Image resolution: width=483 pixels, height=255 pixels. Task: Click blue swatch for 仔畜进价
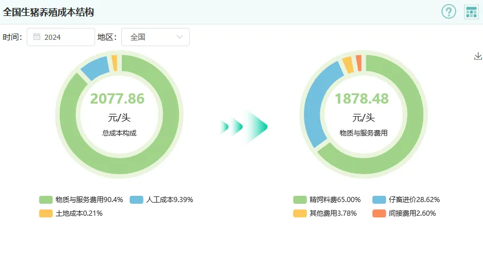379,200
